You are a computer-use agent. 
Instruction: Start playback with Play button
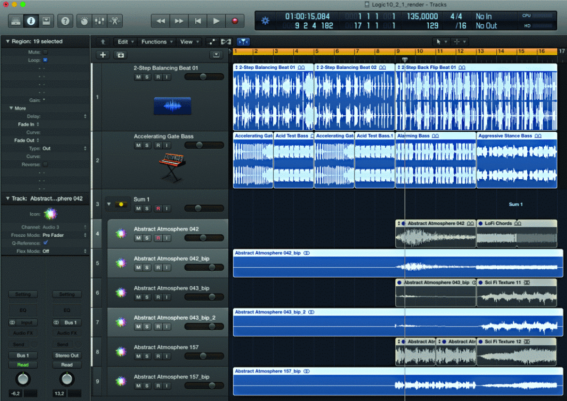pos(216,21)
